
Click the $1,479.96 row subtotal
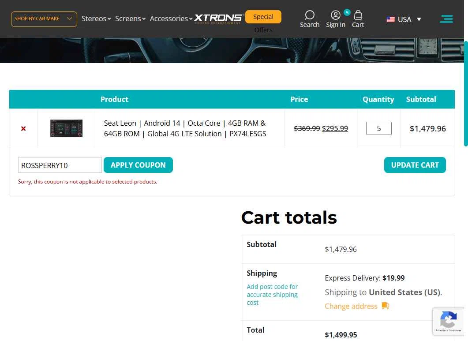(x=428, y=129)
